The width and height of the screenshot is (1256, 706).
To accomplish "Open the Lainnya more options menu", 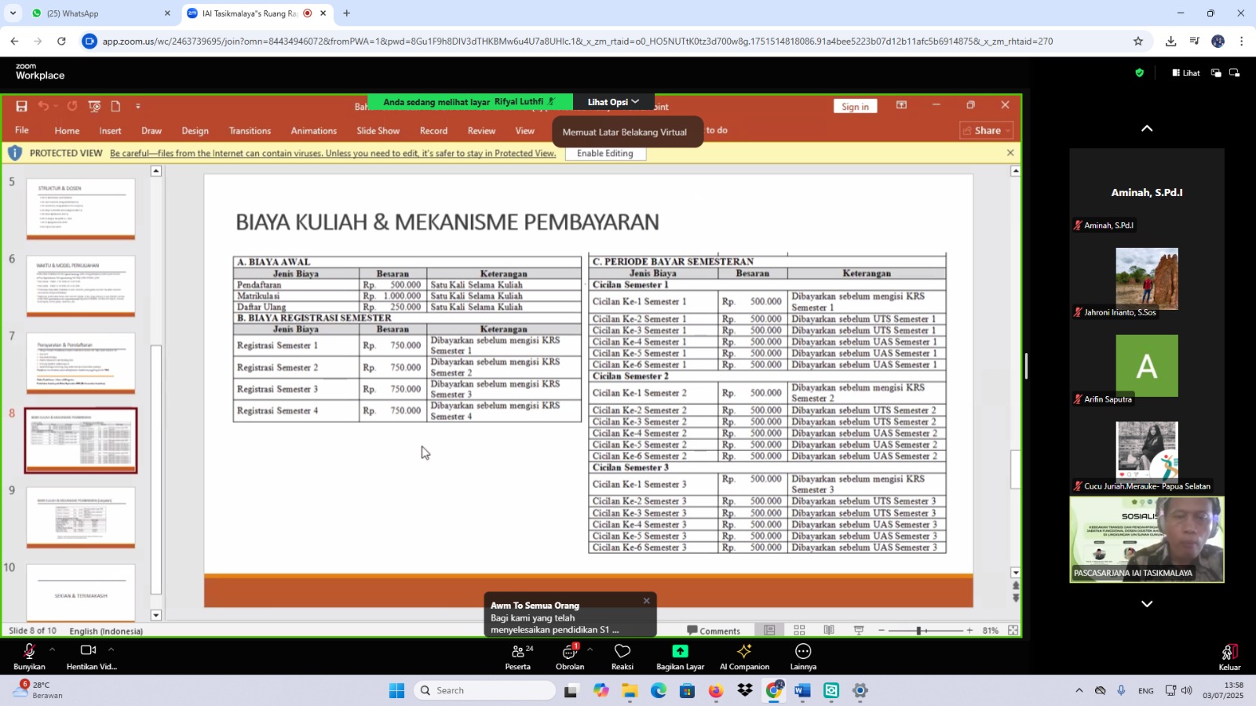I will click(802, 657).
